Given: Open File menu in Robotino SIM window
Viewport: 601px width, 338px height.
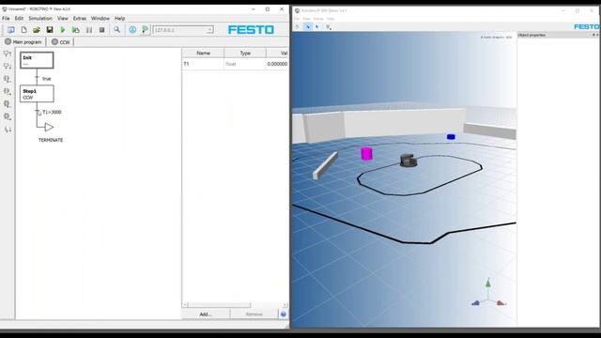Looking at the screenshot, I should (297, 19).
